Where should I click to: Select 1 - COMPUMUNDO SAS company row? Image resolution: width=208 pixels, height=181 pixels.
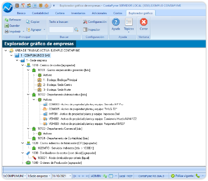click(32, 56)
